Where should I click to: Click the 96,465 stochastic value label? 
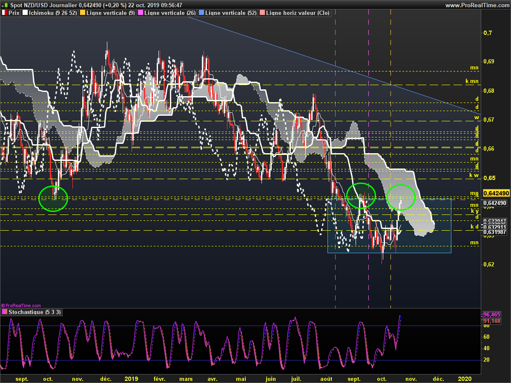[x=491, y=314]
